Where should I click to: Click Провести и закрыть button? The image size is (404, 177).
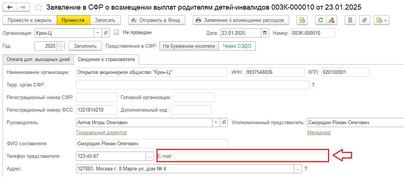coord(29,20)
